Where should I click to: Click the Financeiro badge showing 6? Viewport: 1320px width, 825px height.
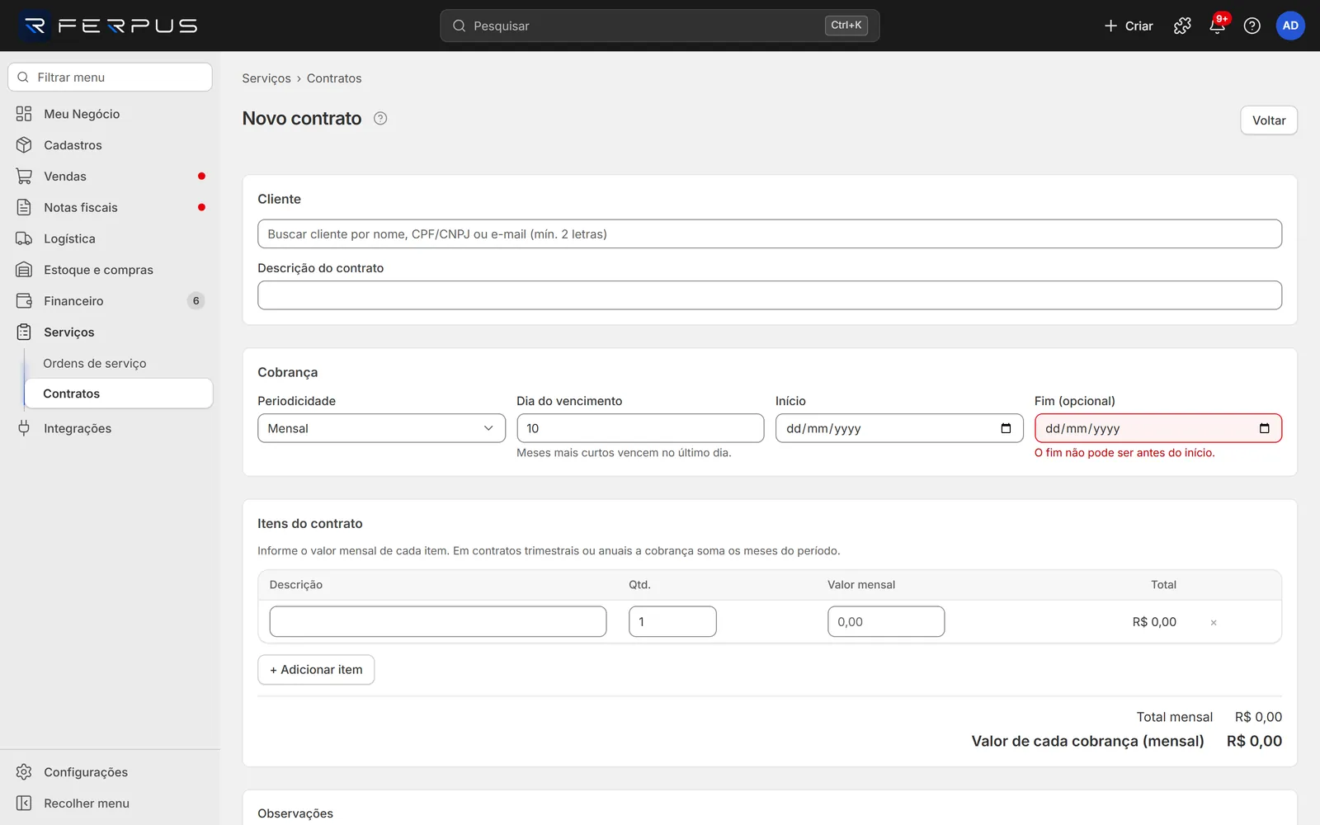click(196, 301)
